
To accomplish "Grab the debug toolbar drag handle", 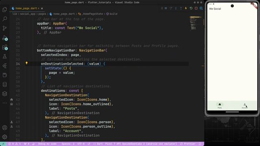I will pos(162,8).
